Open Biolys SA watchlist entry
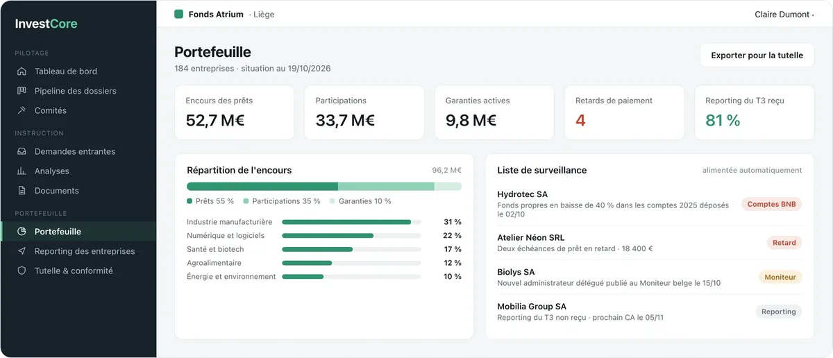833x358 pixels. click(x=650, y=278)
